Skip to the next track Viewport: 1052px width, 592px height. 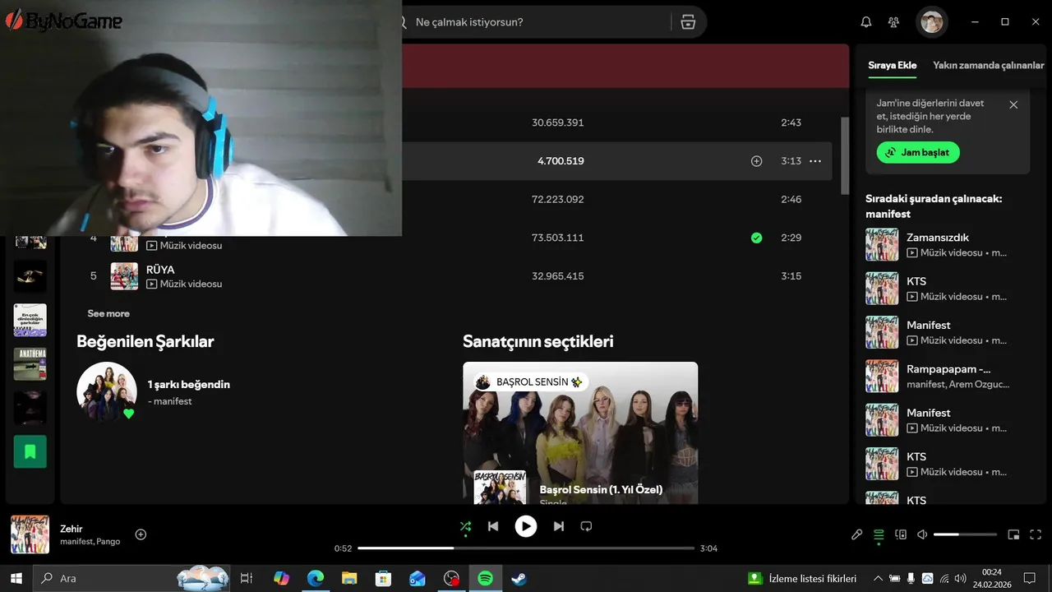559,526
